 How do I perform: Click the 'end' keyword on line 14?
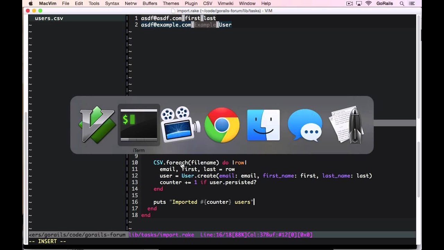[x=158, y=189]
